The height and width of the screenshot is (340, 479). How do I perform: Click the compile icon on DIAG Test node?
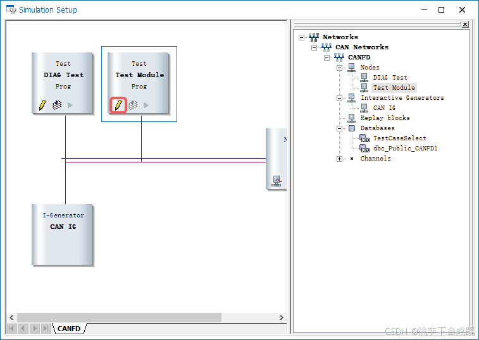point(57,105)
